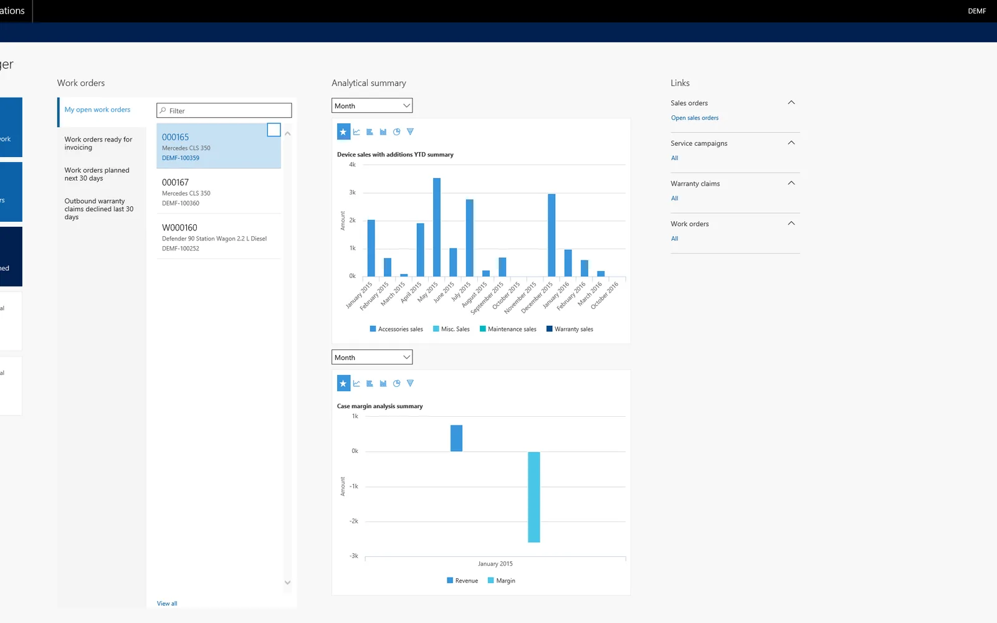Switch Case margin chart to pie chart
The image size is (997, 623).
click(397, 383)
